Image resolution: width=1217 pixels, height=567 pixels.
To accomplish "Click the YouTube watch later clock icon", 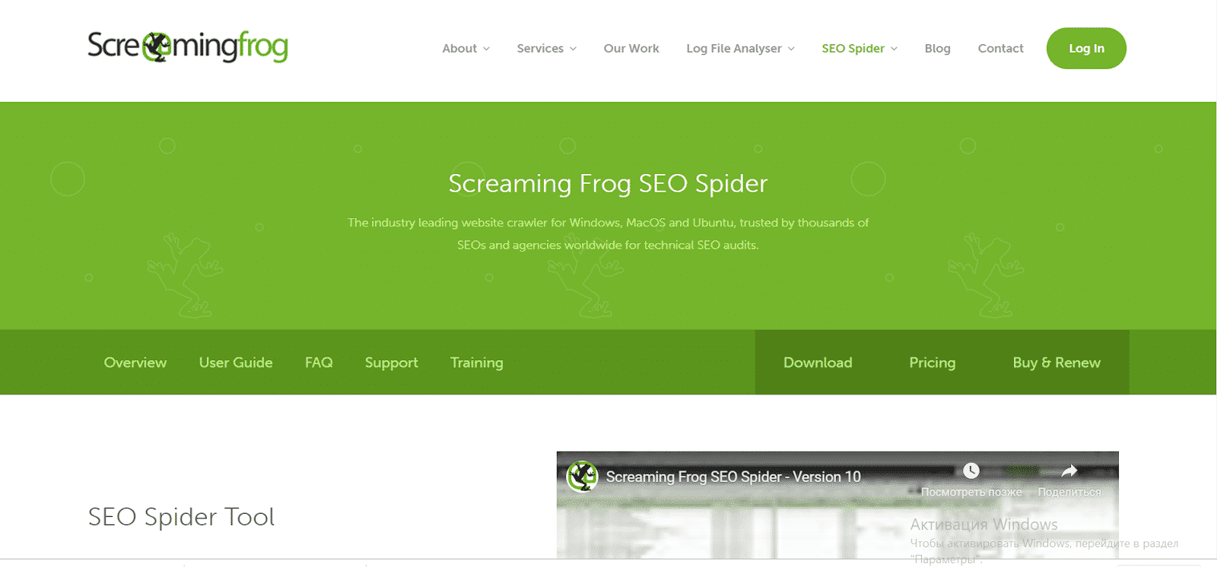I will click(971, 470).
